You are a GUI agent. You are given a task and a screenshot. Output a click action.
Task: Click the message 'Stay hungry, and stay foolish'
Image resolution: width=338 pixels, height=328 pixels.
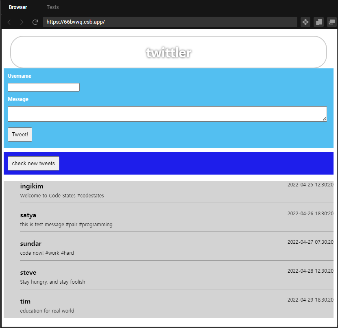[x=52, y=282]
